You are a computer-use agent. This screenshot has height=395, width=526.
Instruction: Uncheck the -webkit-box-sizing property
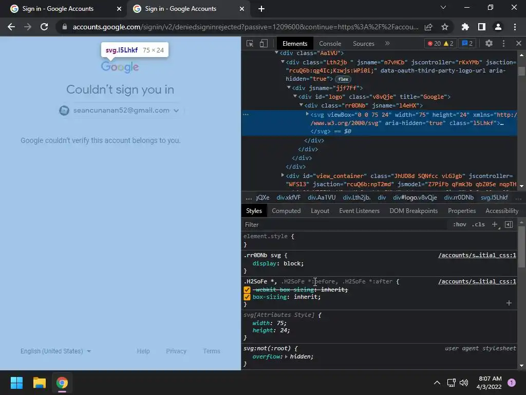pos(247,290)
